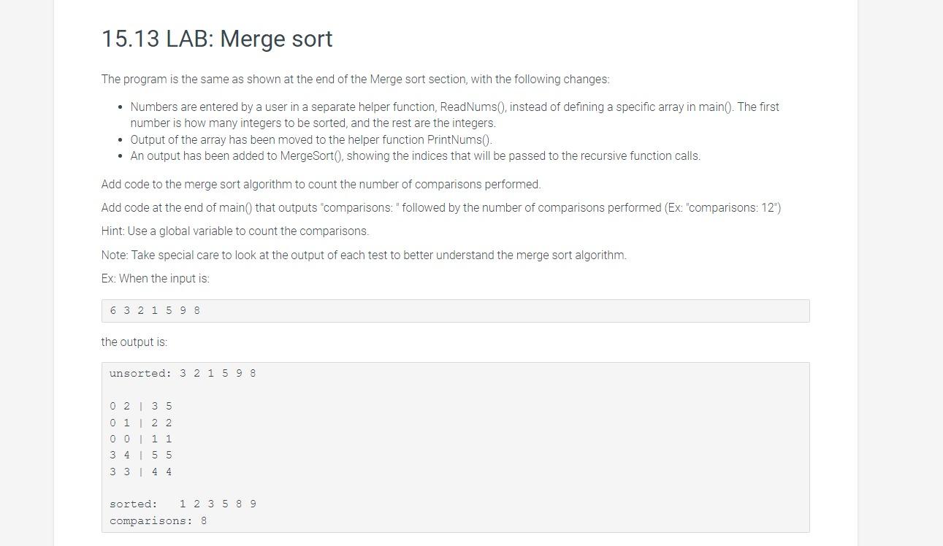Click the 'comparisons: 8' output line
Screen dimensions: 943x546
point(158,521)
